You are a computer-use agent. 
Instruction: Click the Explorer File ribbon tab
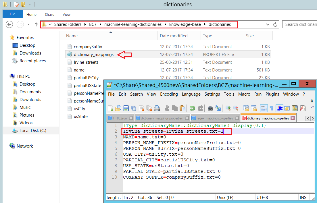click(13, 14)
